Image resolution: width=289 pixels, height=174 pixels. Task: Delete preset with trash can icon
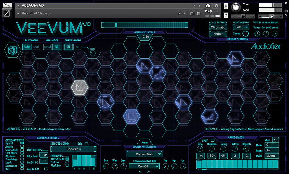pos(199,13)
